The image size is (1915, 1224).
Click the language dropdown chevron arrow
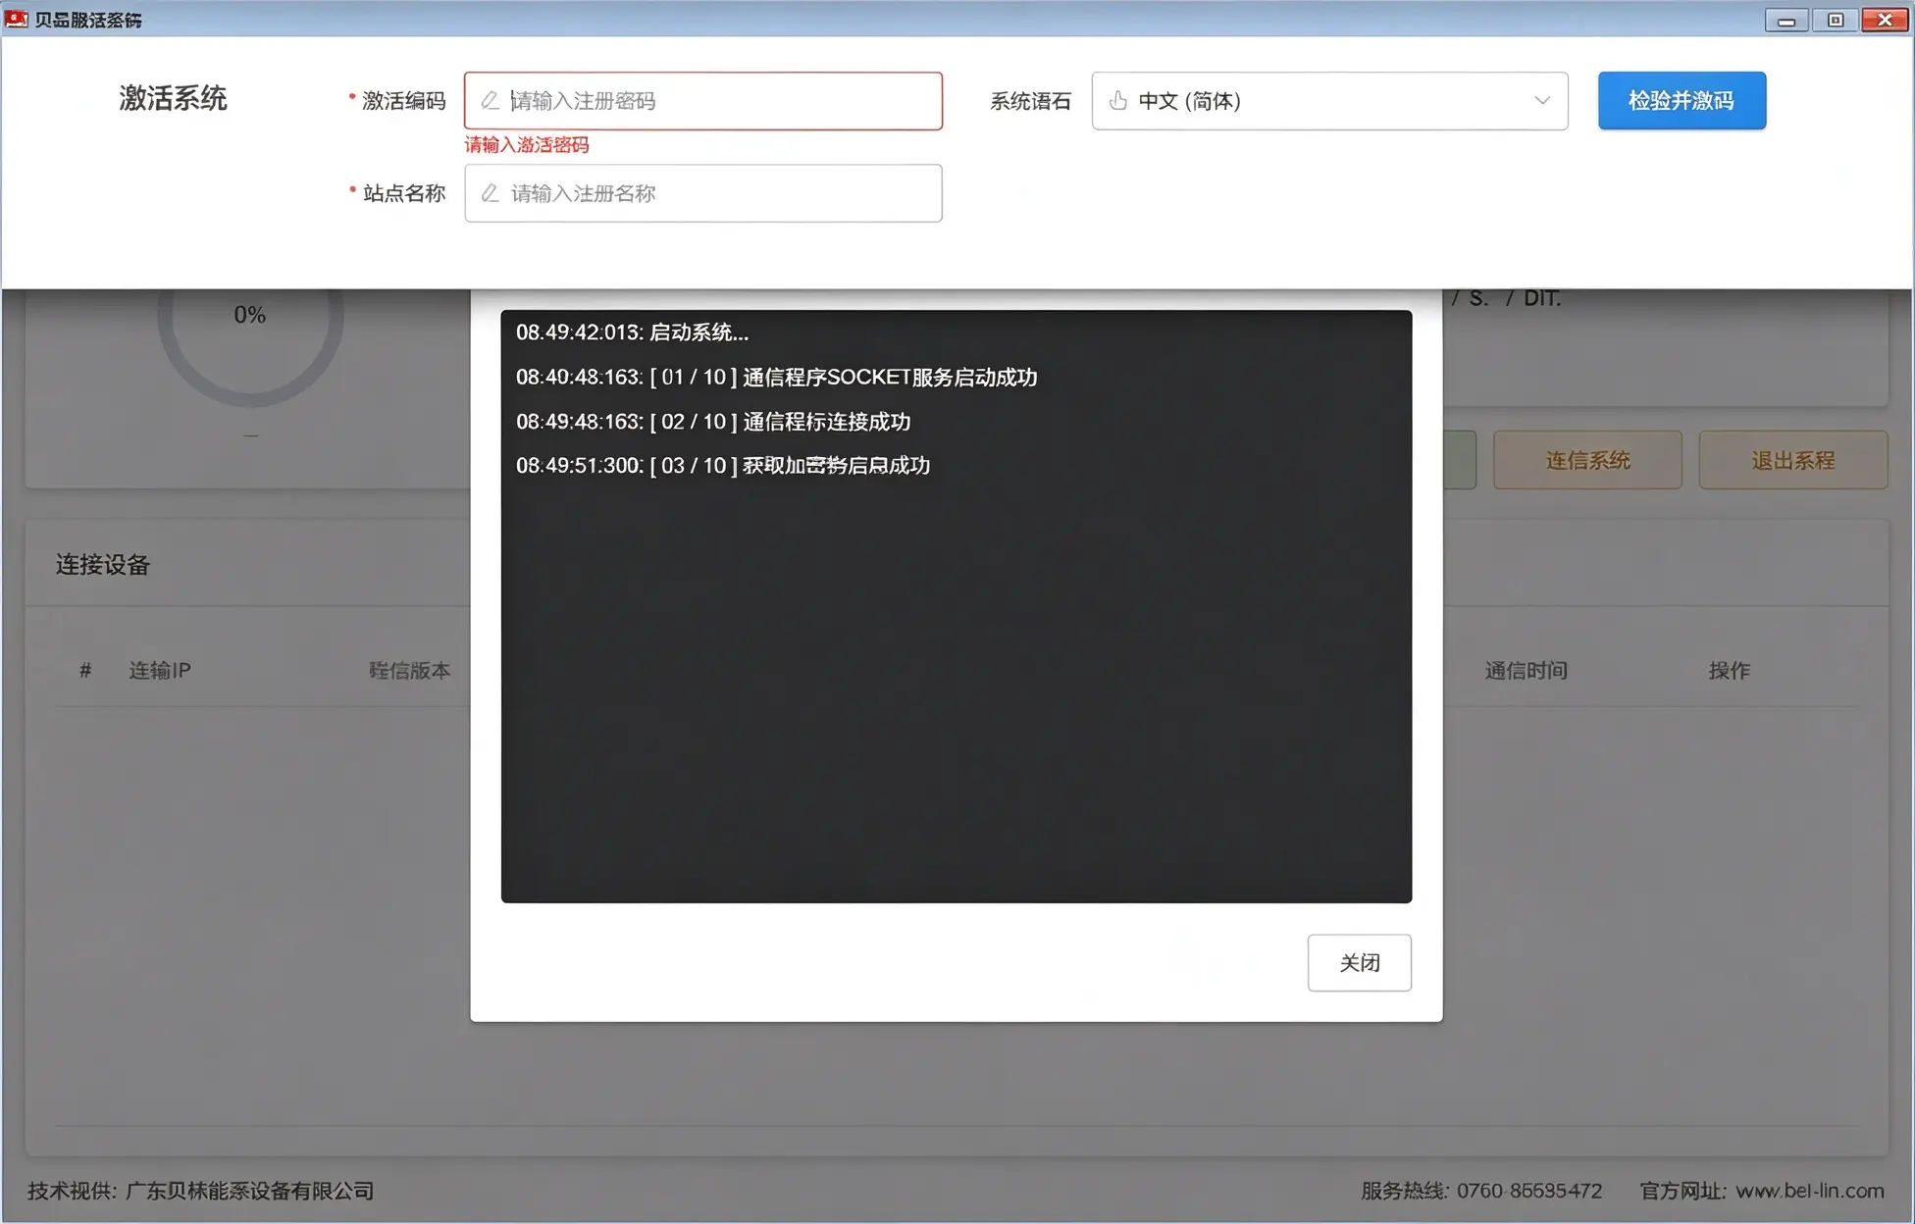(1542, 101)
